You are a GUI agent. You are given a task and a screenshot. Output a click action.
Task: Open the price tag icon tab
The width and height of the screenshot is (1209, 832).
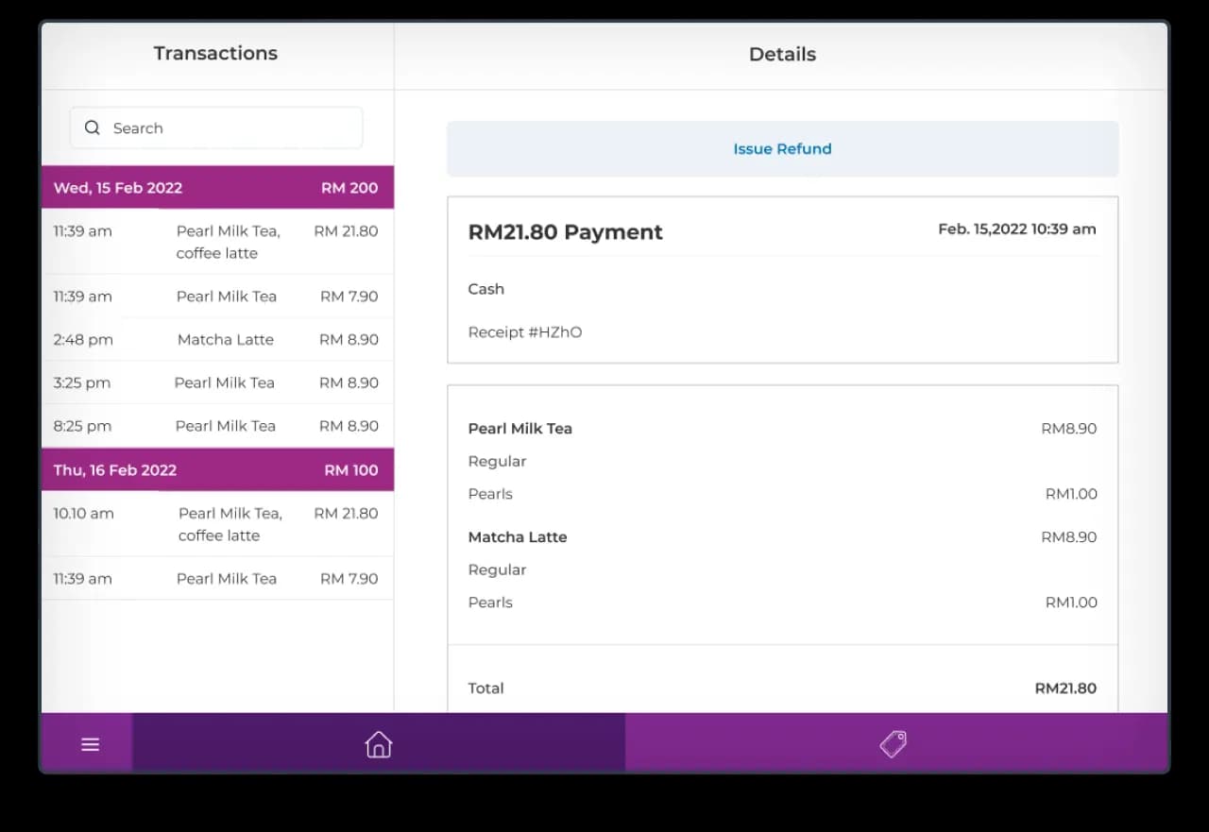[894, 744]
